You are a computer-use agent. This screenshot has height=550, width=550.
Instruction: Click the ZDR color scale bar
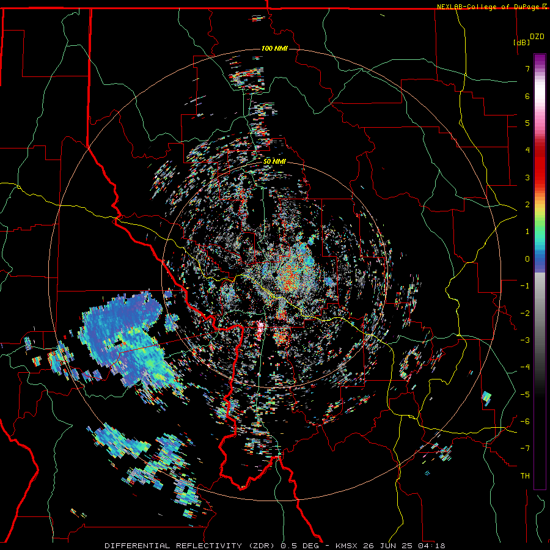click(x=540, y=271)
